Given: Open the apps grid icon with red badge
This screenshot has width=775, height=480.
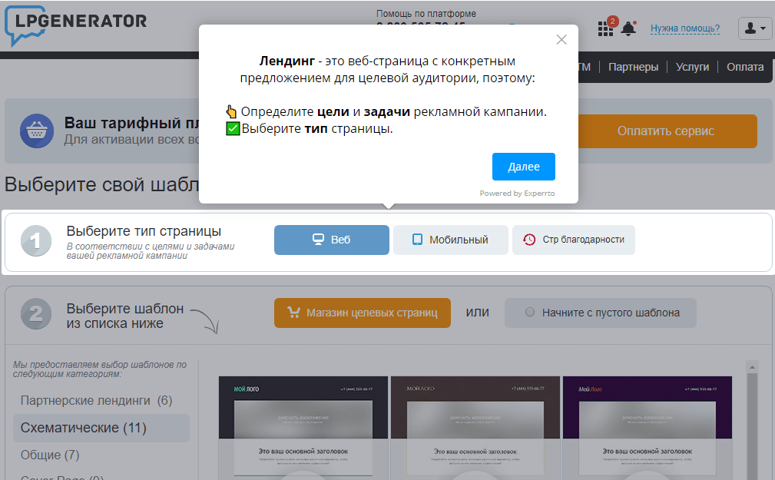Looking at the screenshot, I should (604, 28).
